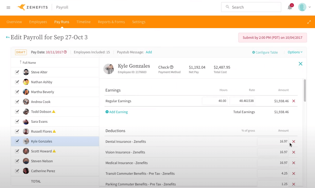315x188 pixels.
Task: Open the user profile dropdown
Action: tap(304, 7)
